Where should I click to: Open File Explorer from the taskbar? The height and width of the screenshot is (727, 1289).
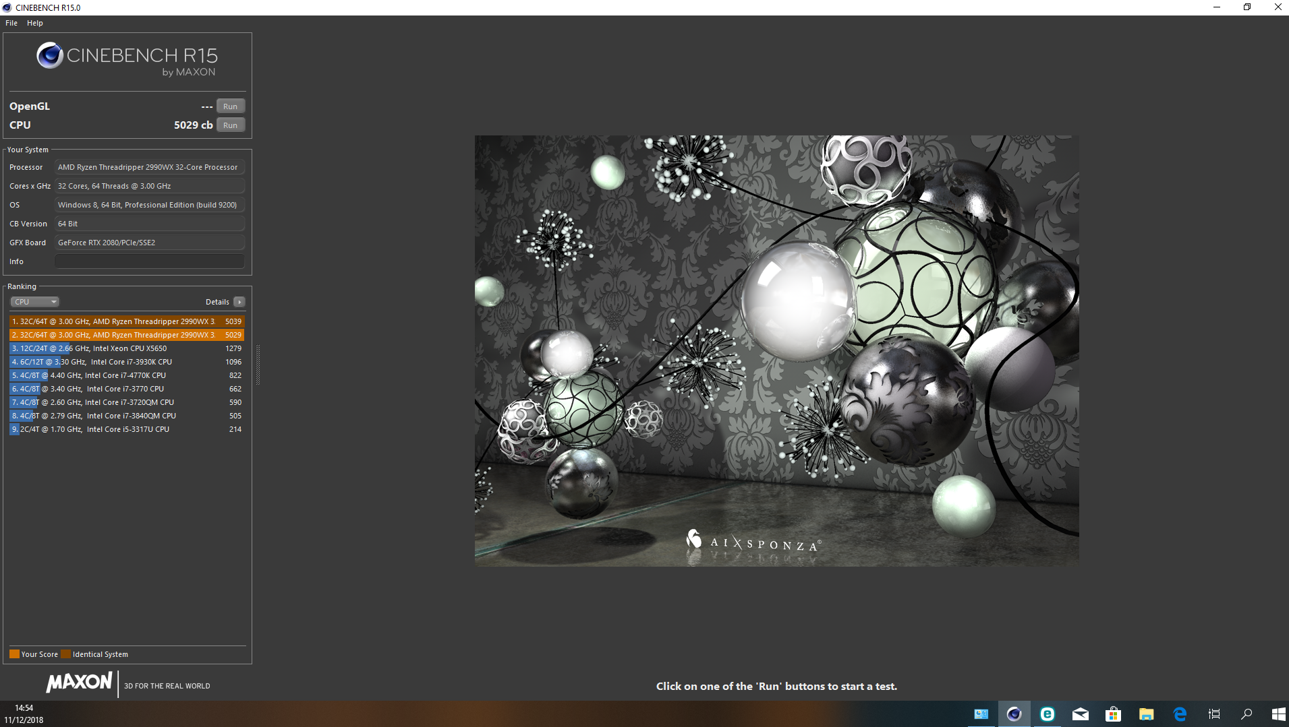[x=1147, y=714]
